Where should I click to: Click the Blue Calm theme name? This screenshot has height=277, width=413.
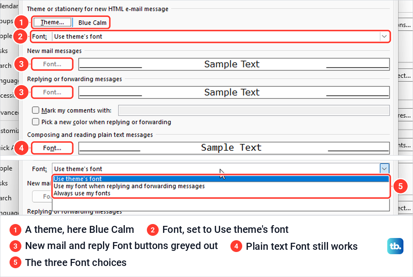(x=92, y=23)
